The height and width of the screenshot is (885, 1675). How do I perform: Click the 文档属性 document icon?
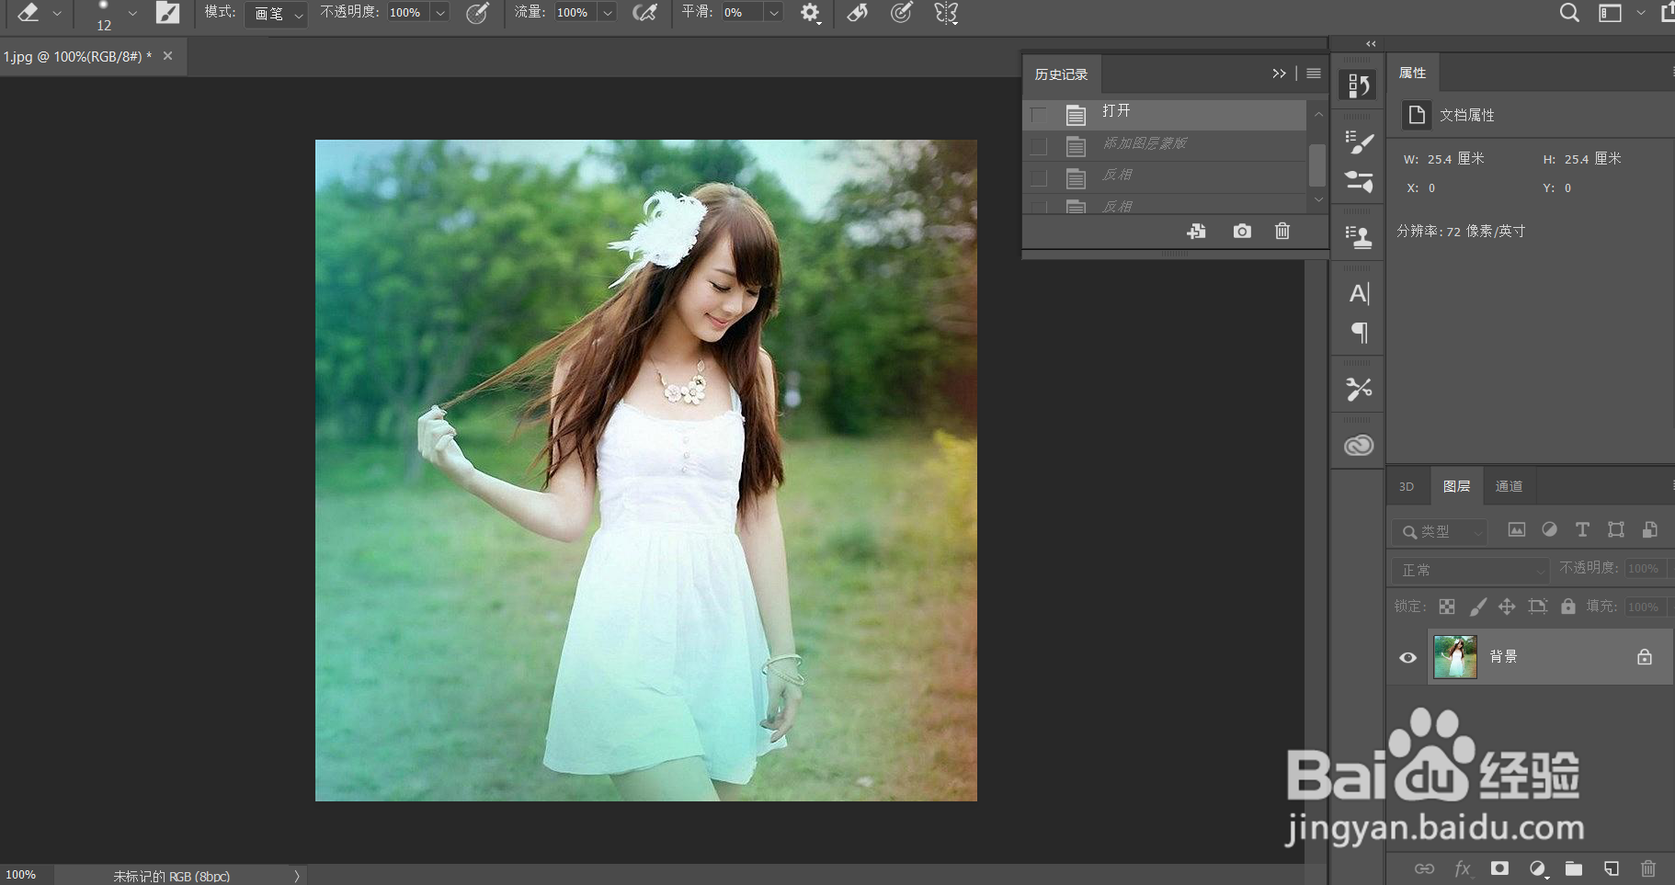click(1417, 114)
